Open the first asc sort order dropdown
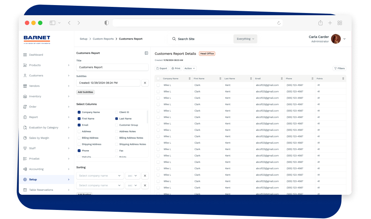 [x=133, y=176]
